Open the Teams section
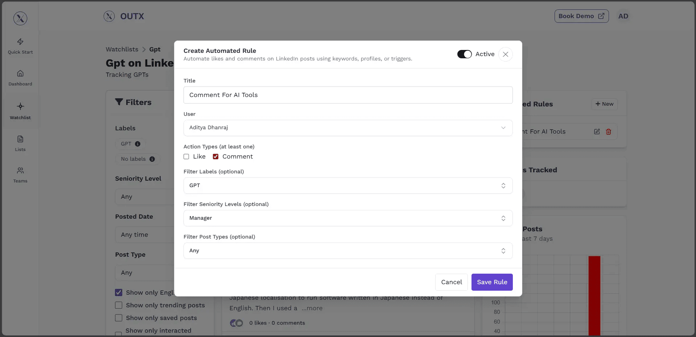Image resolution: width=696 pixels, height=337 pixels. point(20,174)
